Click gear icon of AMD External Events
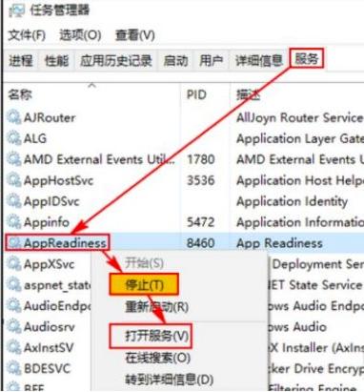Viewport: 364px width, 392px height. [14, 159]
